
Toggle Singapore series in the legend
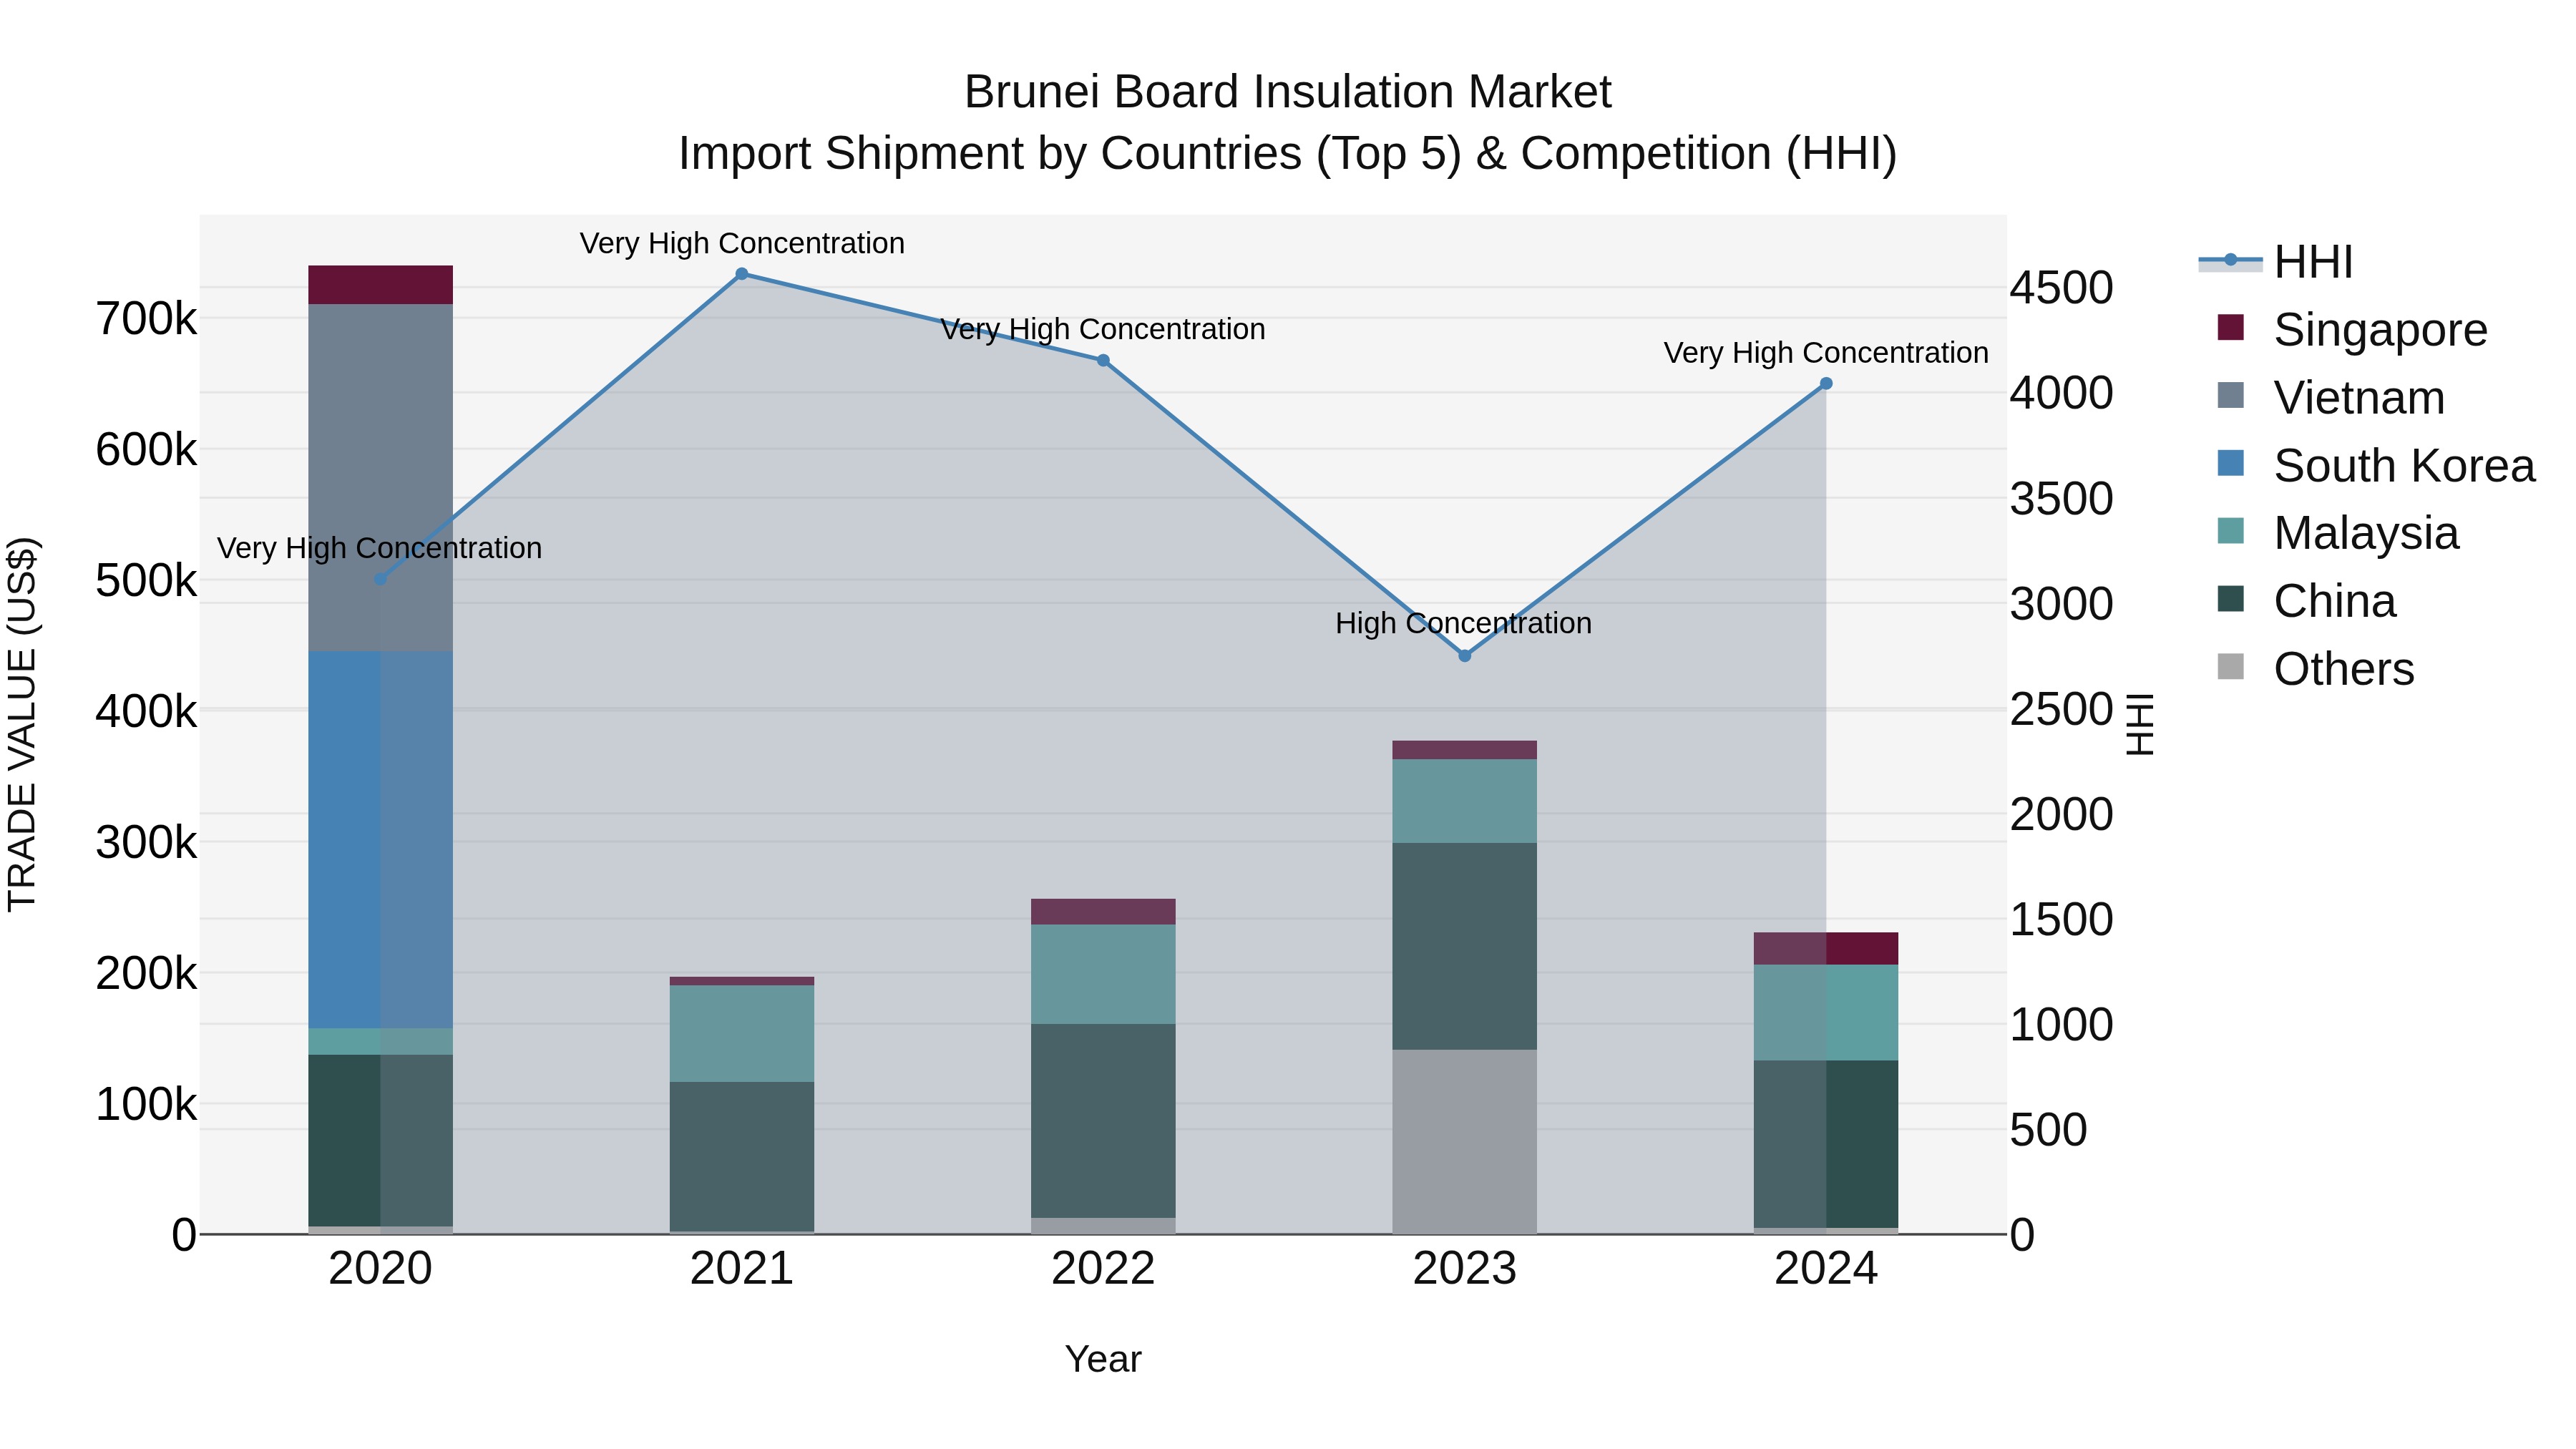(x=2352, y=330)
